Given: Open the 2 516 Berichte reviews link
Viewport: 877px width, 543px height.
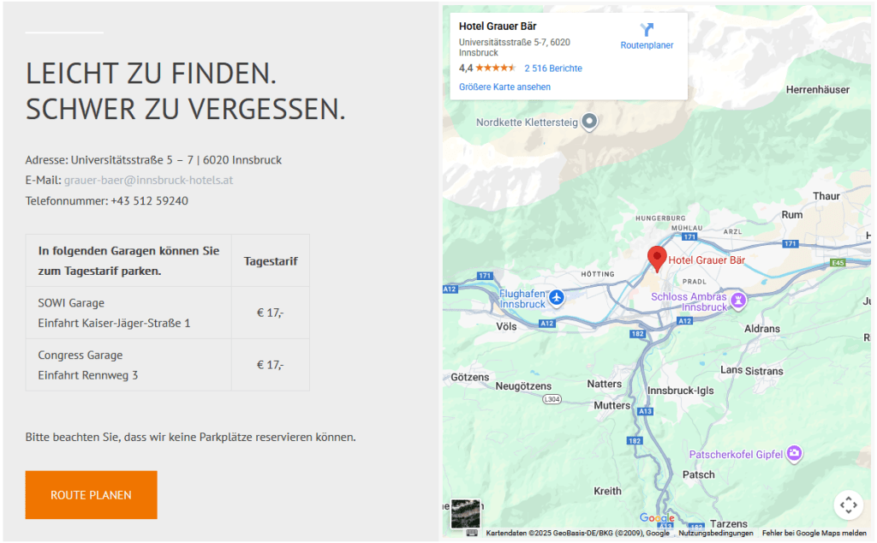Looking at the screenshot, I should [x=552, y=69].
